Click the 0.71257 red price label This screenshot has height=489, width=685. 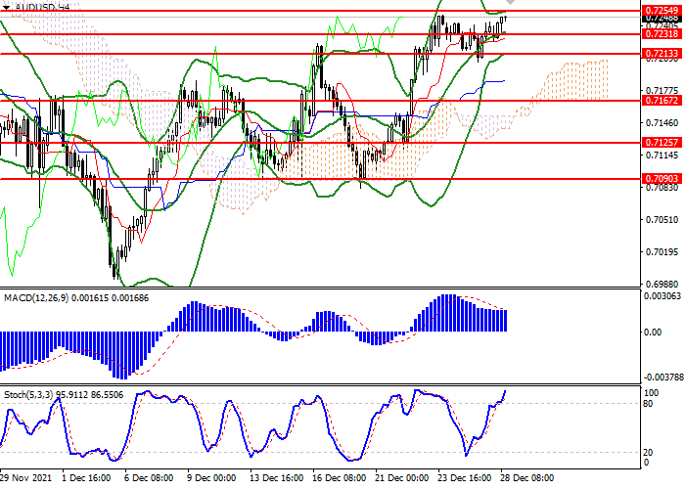coord(662,143)
